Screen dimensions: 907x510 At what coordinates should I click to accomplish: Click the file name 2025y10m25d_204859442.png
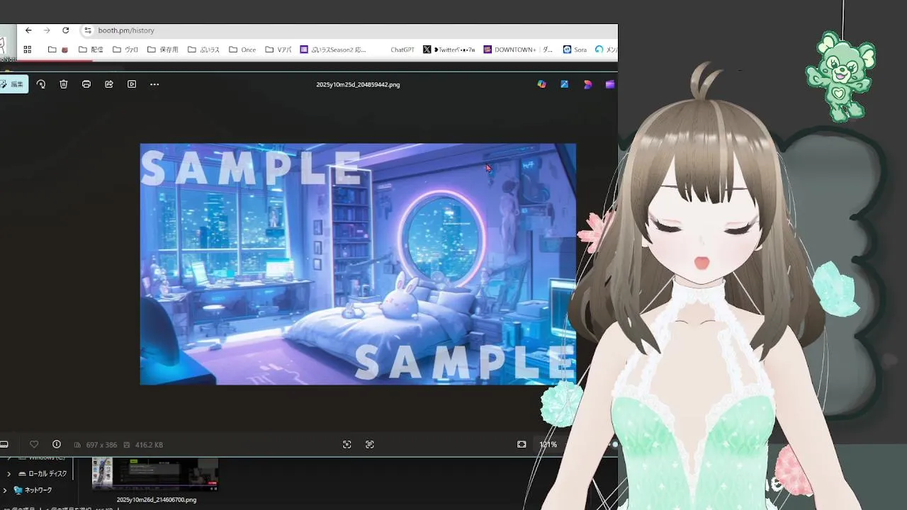coord(358,84)
